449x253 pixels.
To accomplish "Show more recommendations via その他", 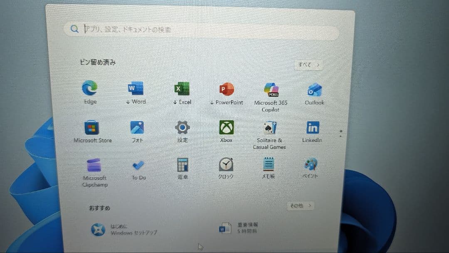I will click(300, 206).
